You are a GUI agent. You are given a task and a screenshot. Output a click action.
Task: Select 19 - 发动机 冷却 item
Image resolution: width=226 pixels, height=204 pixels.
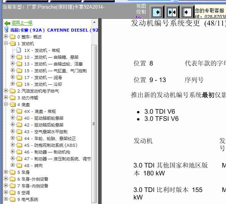click(43, 84)
